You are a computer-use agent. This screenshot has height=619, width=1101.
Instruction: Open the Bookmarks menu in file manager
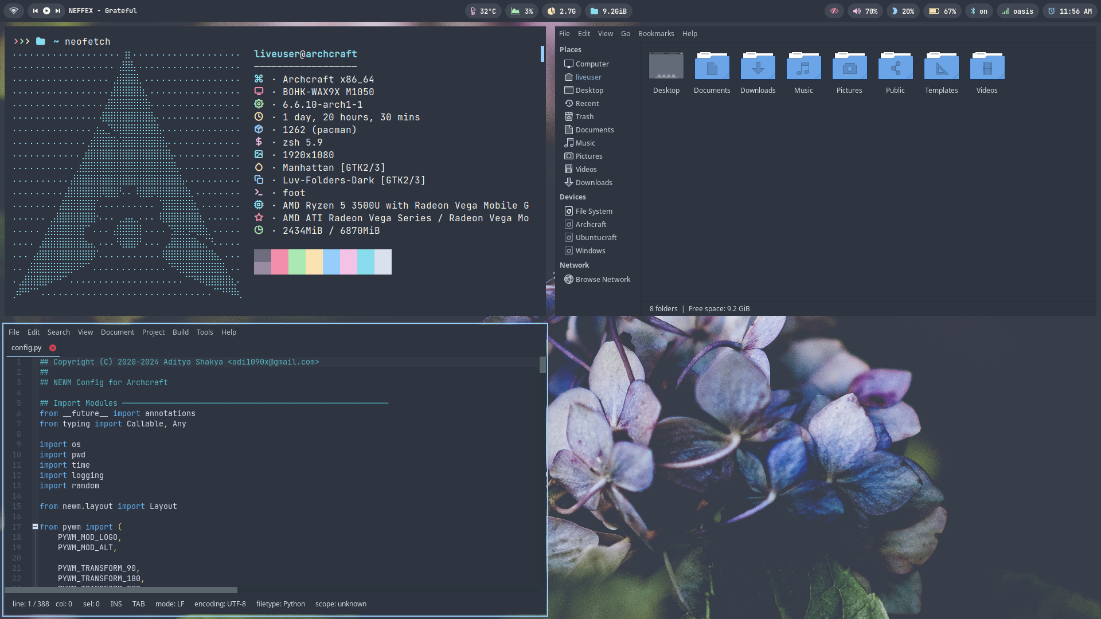click(x=655, y=34)
